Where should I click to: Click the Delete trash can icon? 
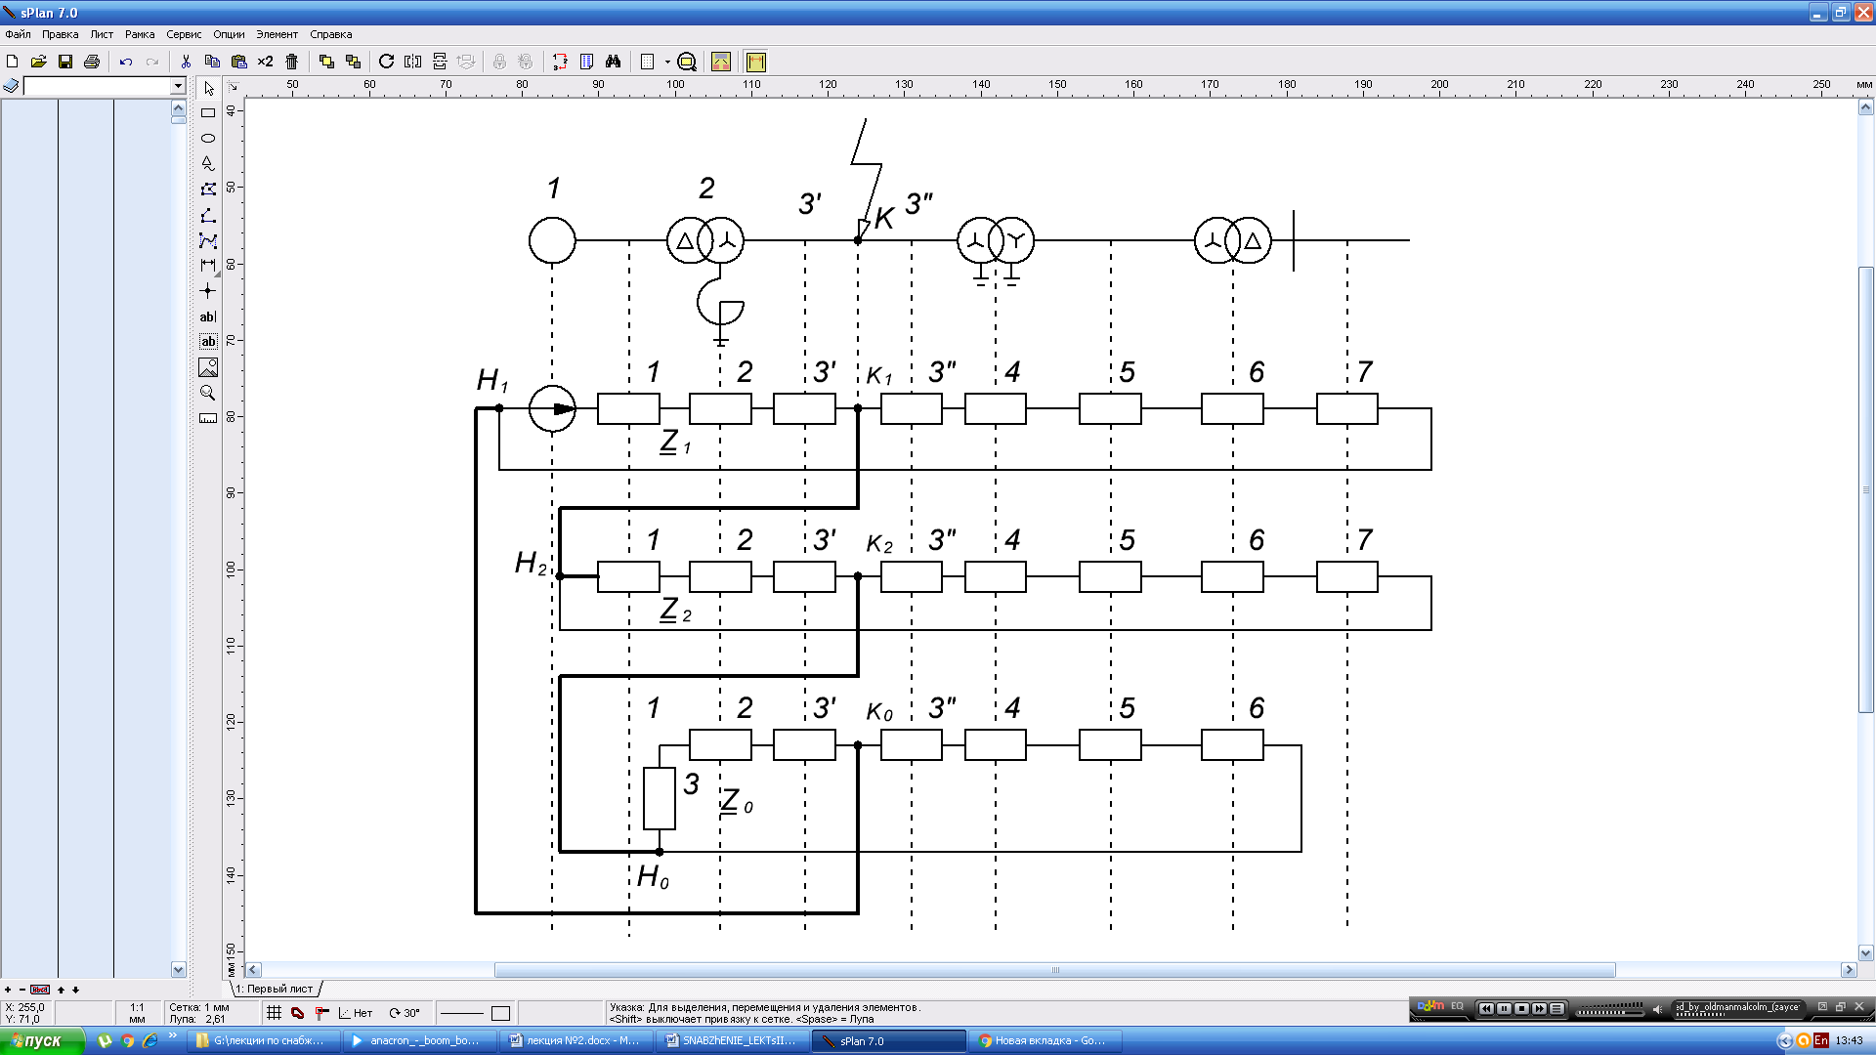click(291, 62)
